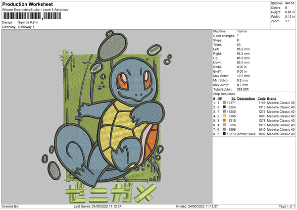
Task: Select stitch count '10373' in row 8
Action: click(231, 134)
